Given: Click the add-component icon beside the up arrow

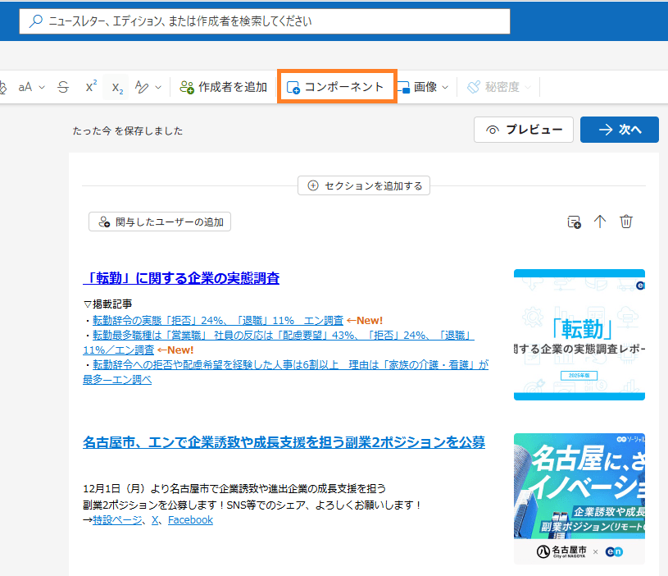Looking at the screenshot, I should click(575, 222).
